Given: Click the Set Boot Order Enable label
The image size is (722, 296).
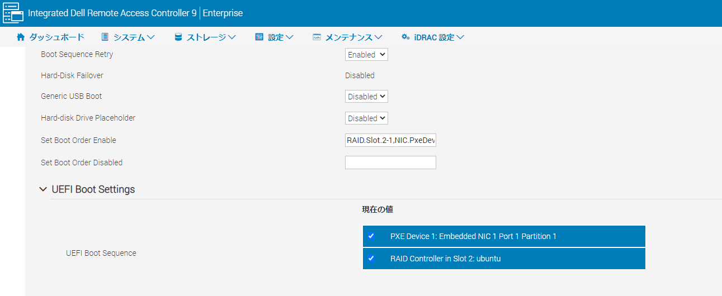Looking at the screenshot, I should pos(78,140).
